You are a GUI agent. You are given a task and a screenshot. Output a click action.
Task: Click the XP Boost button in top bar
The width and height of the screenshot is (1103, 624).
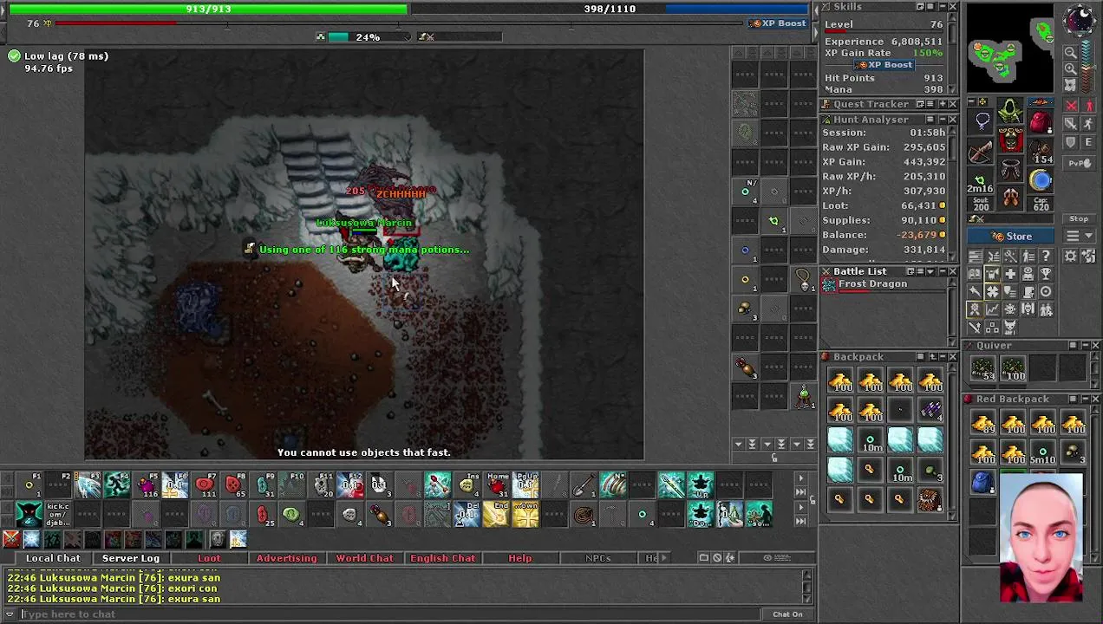tap(779, 23)
